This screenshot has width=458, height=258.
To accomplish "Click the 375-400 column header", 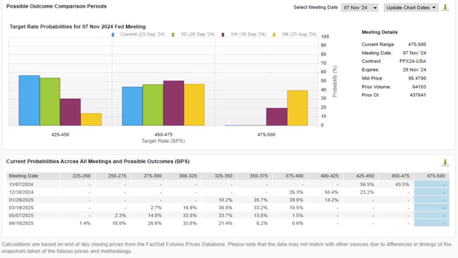I will pos(290,176).
